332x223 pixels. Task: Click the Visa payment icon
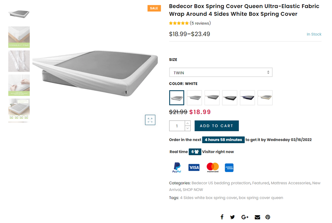click(x=194, y=167)
